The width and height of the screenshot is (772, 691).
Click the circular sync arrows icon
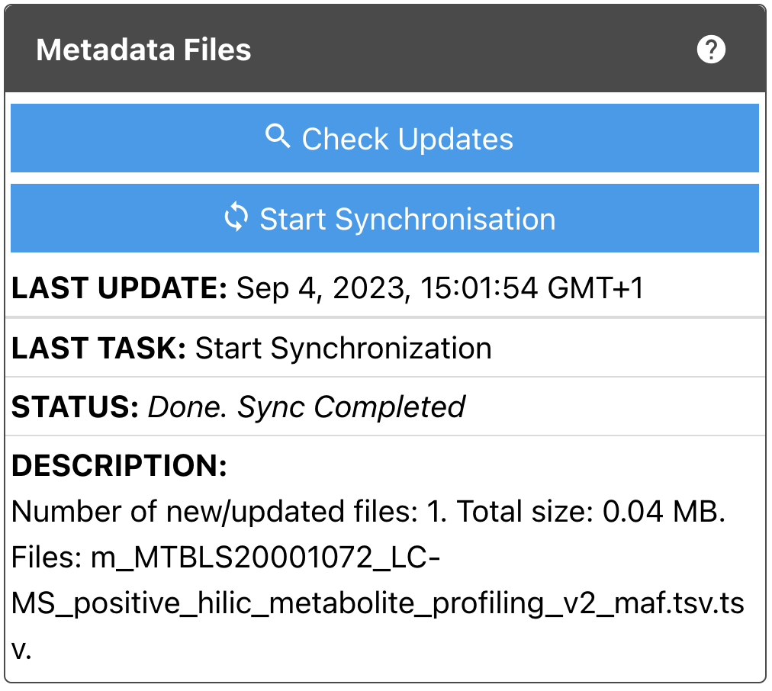pyautogui.click(x=236, y=217)
